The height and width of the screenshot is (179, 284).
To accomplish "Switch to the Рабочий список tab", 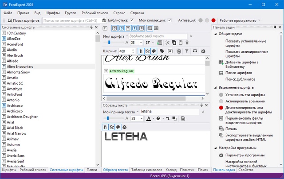I will tap(33, 170).
